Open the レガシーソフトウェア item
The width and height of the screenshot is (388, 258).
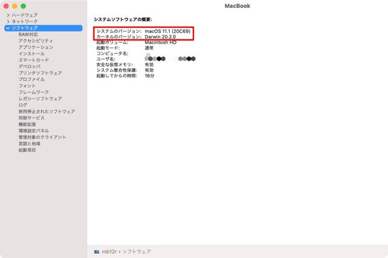(41, 99)
